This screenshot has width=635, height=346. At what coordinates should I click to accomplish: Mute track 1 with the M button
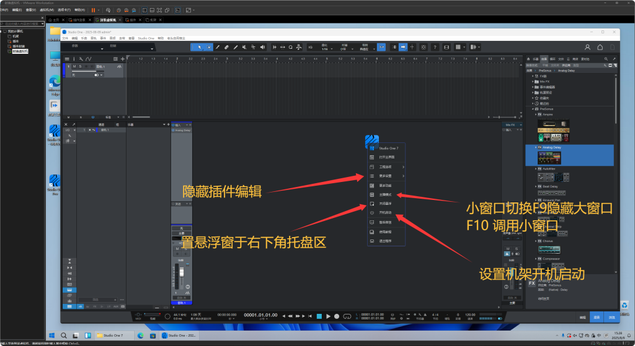tap(74, 66)
